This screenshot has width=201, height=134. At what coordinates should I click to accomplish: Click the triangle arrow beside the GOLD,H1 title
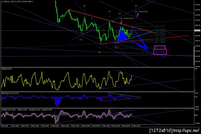click(x=2, y=2)
